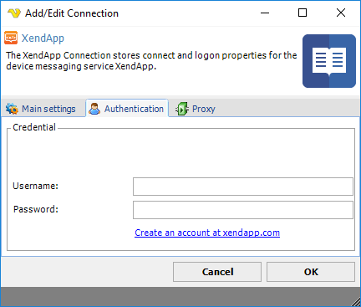Screen dimensions: 361x307
Task: Click the Password: label
Action: pyautogui.click(x=36, y=209)
